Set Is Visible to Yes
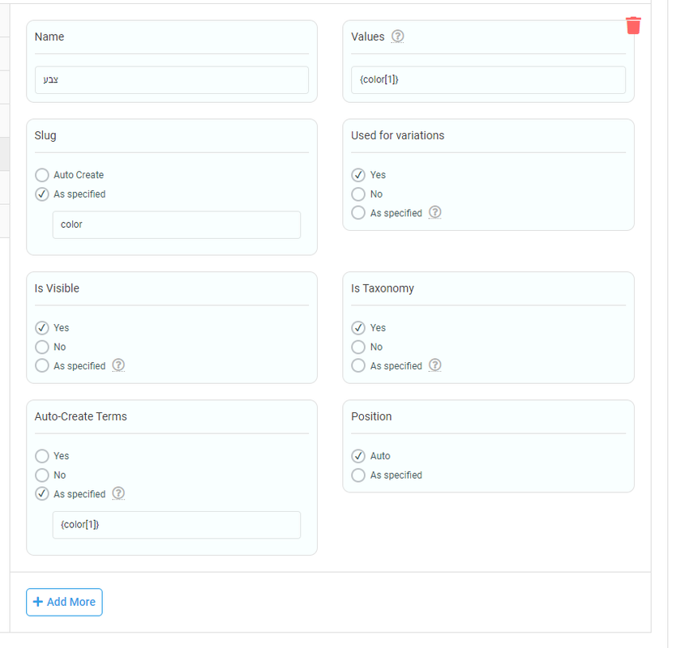The width and height of the screenshot is (676, 648). (x=42, y=328)
